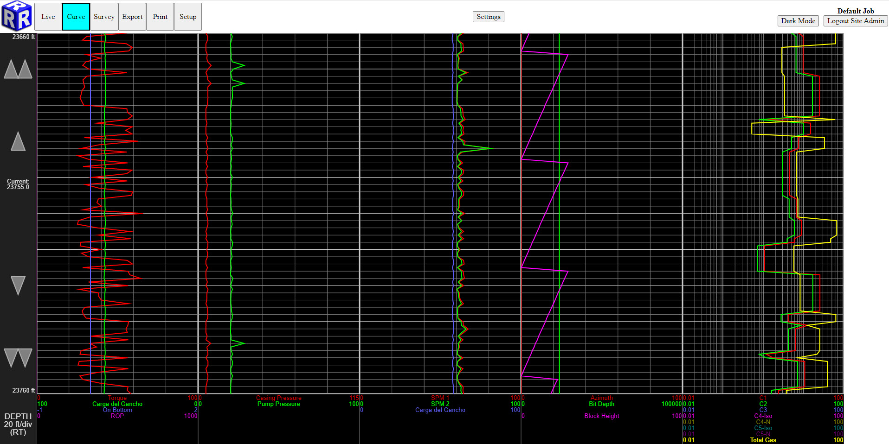Select the Total Gas curve label
Image resolution: width=889 pixels, height=444 pixels.
click(763, 440)
